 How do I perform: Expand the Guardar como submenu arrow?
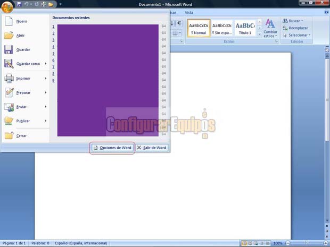pos(46,64)
